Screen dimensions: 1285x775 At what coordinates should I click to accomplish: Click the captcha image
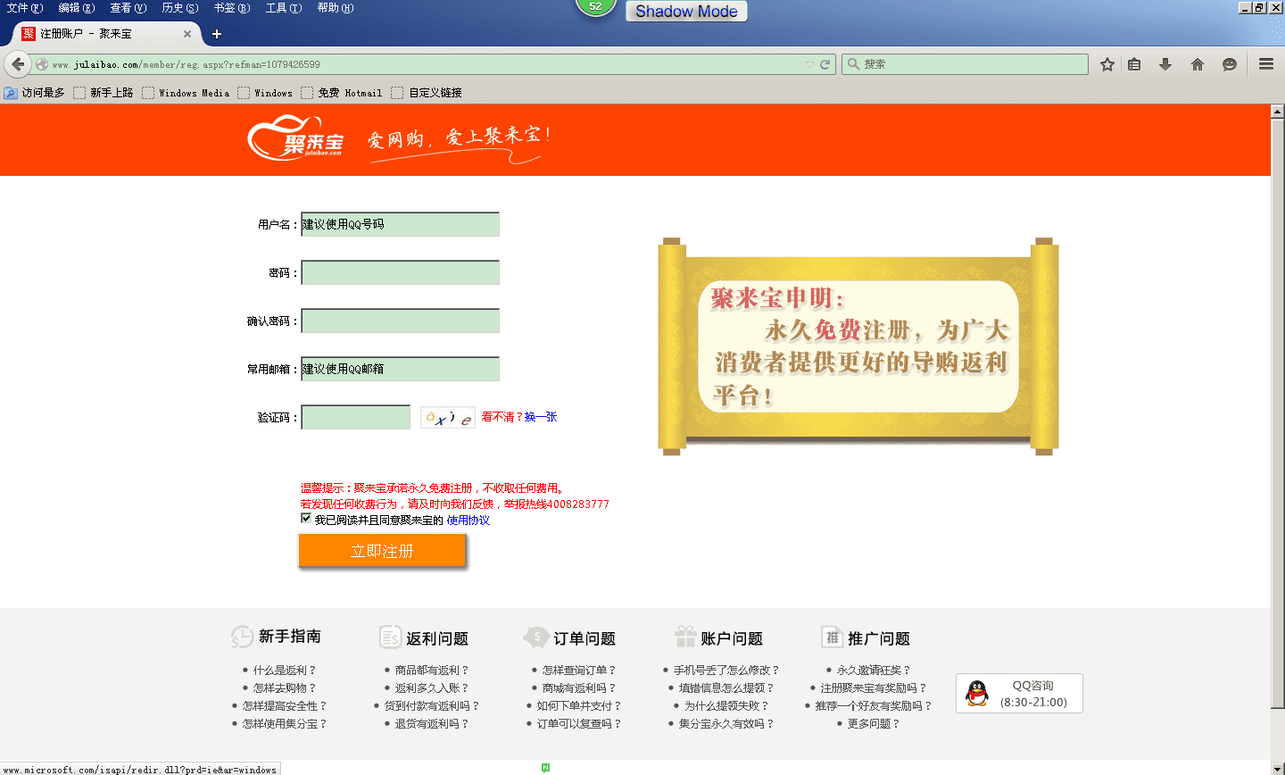tap(448, 417)
